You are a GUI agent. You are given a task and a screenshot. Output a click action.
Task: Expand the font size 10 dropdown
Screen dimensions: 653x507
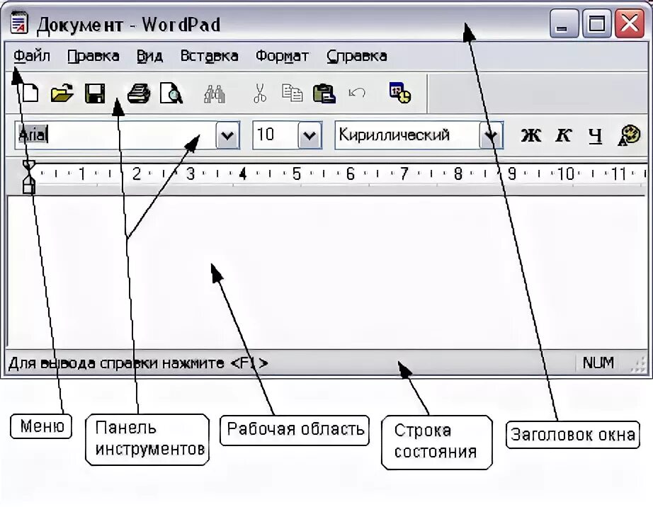click(310, 135)
